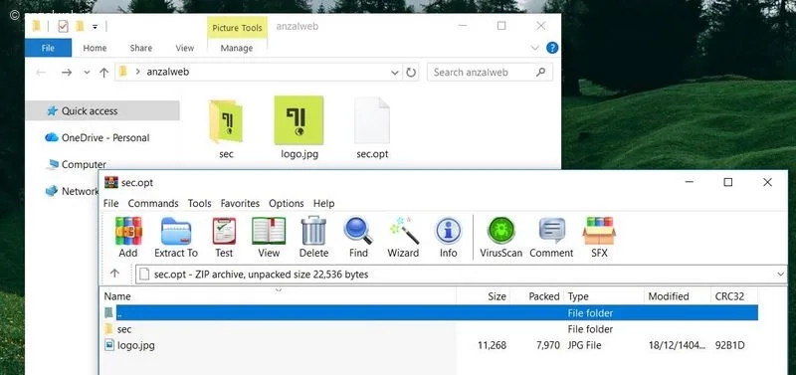Click the 11,268 size value
Image resolution: width=796 pixels, height=375 pixels.
point(492,345)
